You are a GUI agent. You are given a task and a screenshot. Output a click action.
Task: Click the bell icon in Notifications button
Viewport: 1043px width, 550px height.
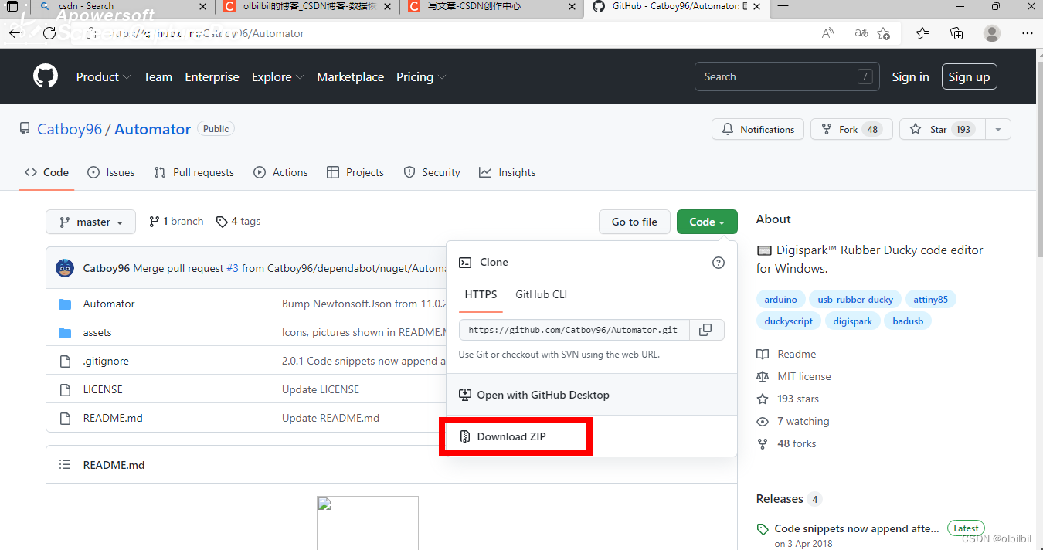[728, 129]
